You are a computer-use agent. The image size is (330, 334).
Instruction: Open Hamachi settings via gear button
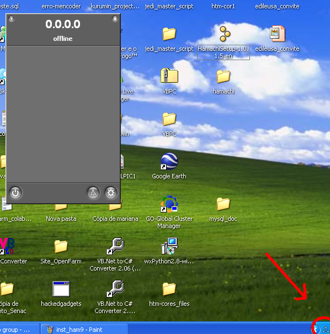pyautogui.click(x=111, y=193)
